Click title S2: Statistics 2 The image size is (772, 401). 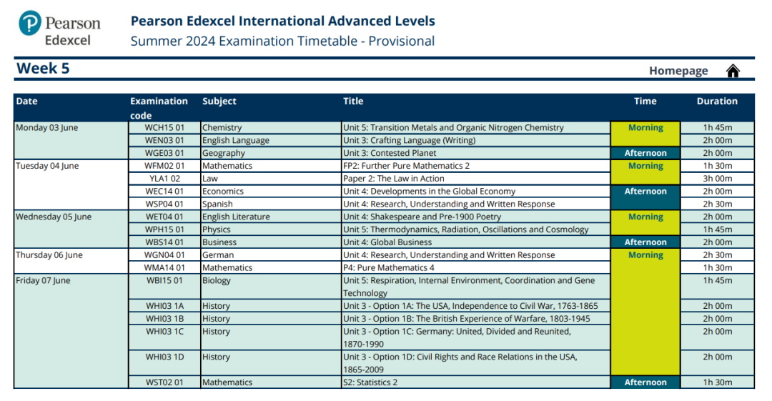(370, 382)
